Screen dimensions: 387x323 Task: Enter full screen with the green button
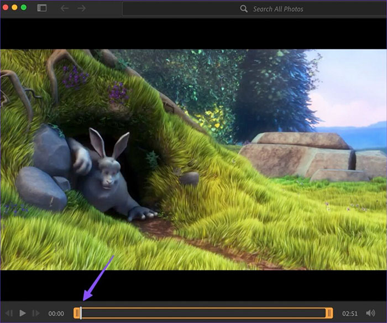[x=24, y=8]
